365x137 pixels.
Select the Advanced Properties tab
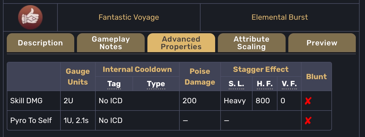tap(181, 43)
